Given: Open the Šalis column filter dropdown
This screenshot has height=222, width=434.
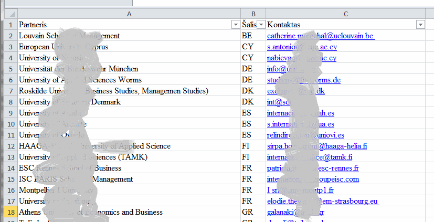Looking at the screenshot, I should tap(260, 25).
